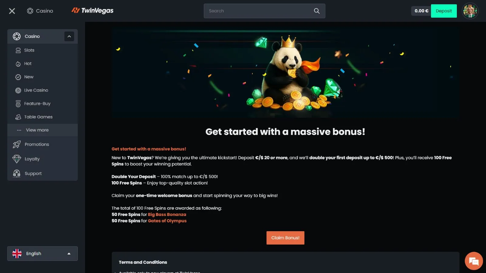Close the sidebar with the X icon
The image size is (486, 273).
click(x=12, y=11)
